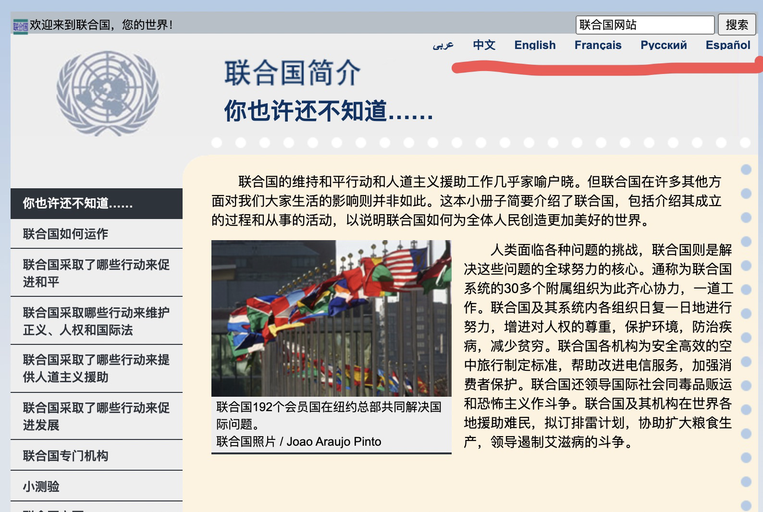Switch to Русский language
The image size is (763, 512).
coord(664,45)
